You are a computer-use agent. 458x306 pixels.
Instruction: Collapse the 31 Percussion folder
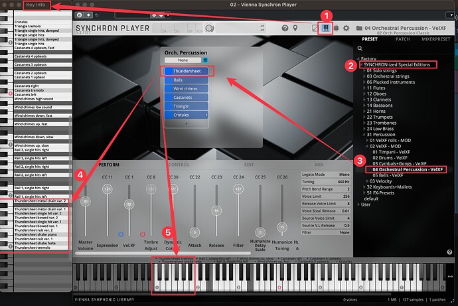pyautogui.click(x=364, y=135)
